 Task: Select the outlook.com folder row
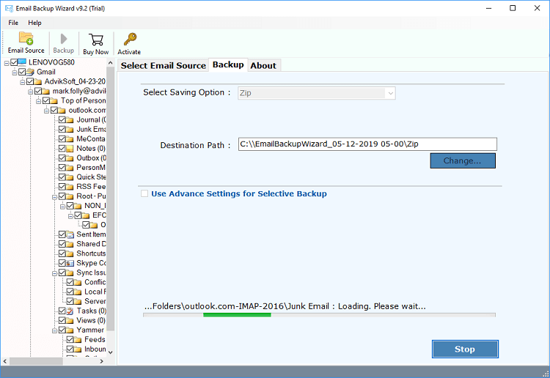pos(78,111)
